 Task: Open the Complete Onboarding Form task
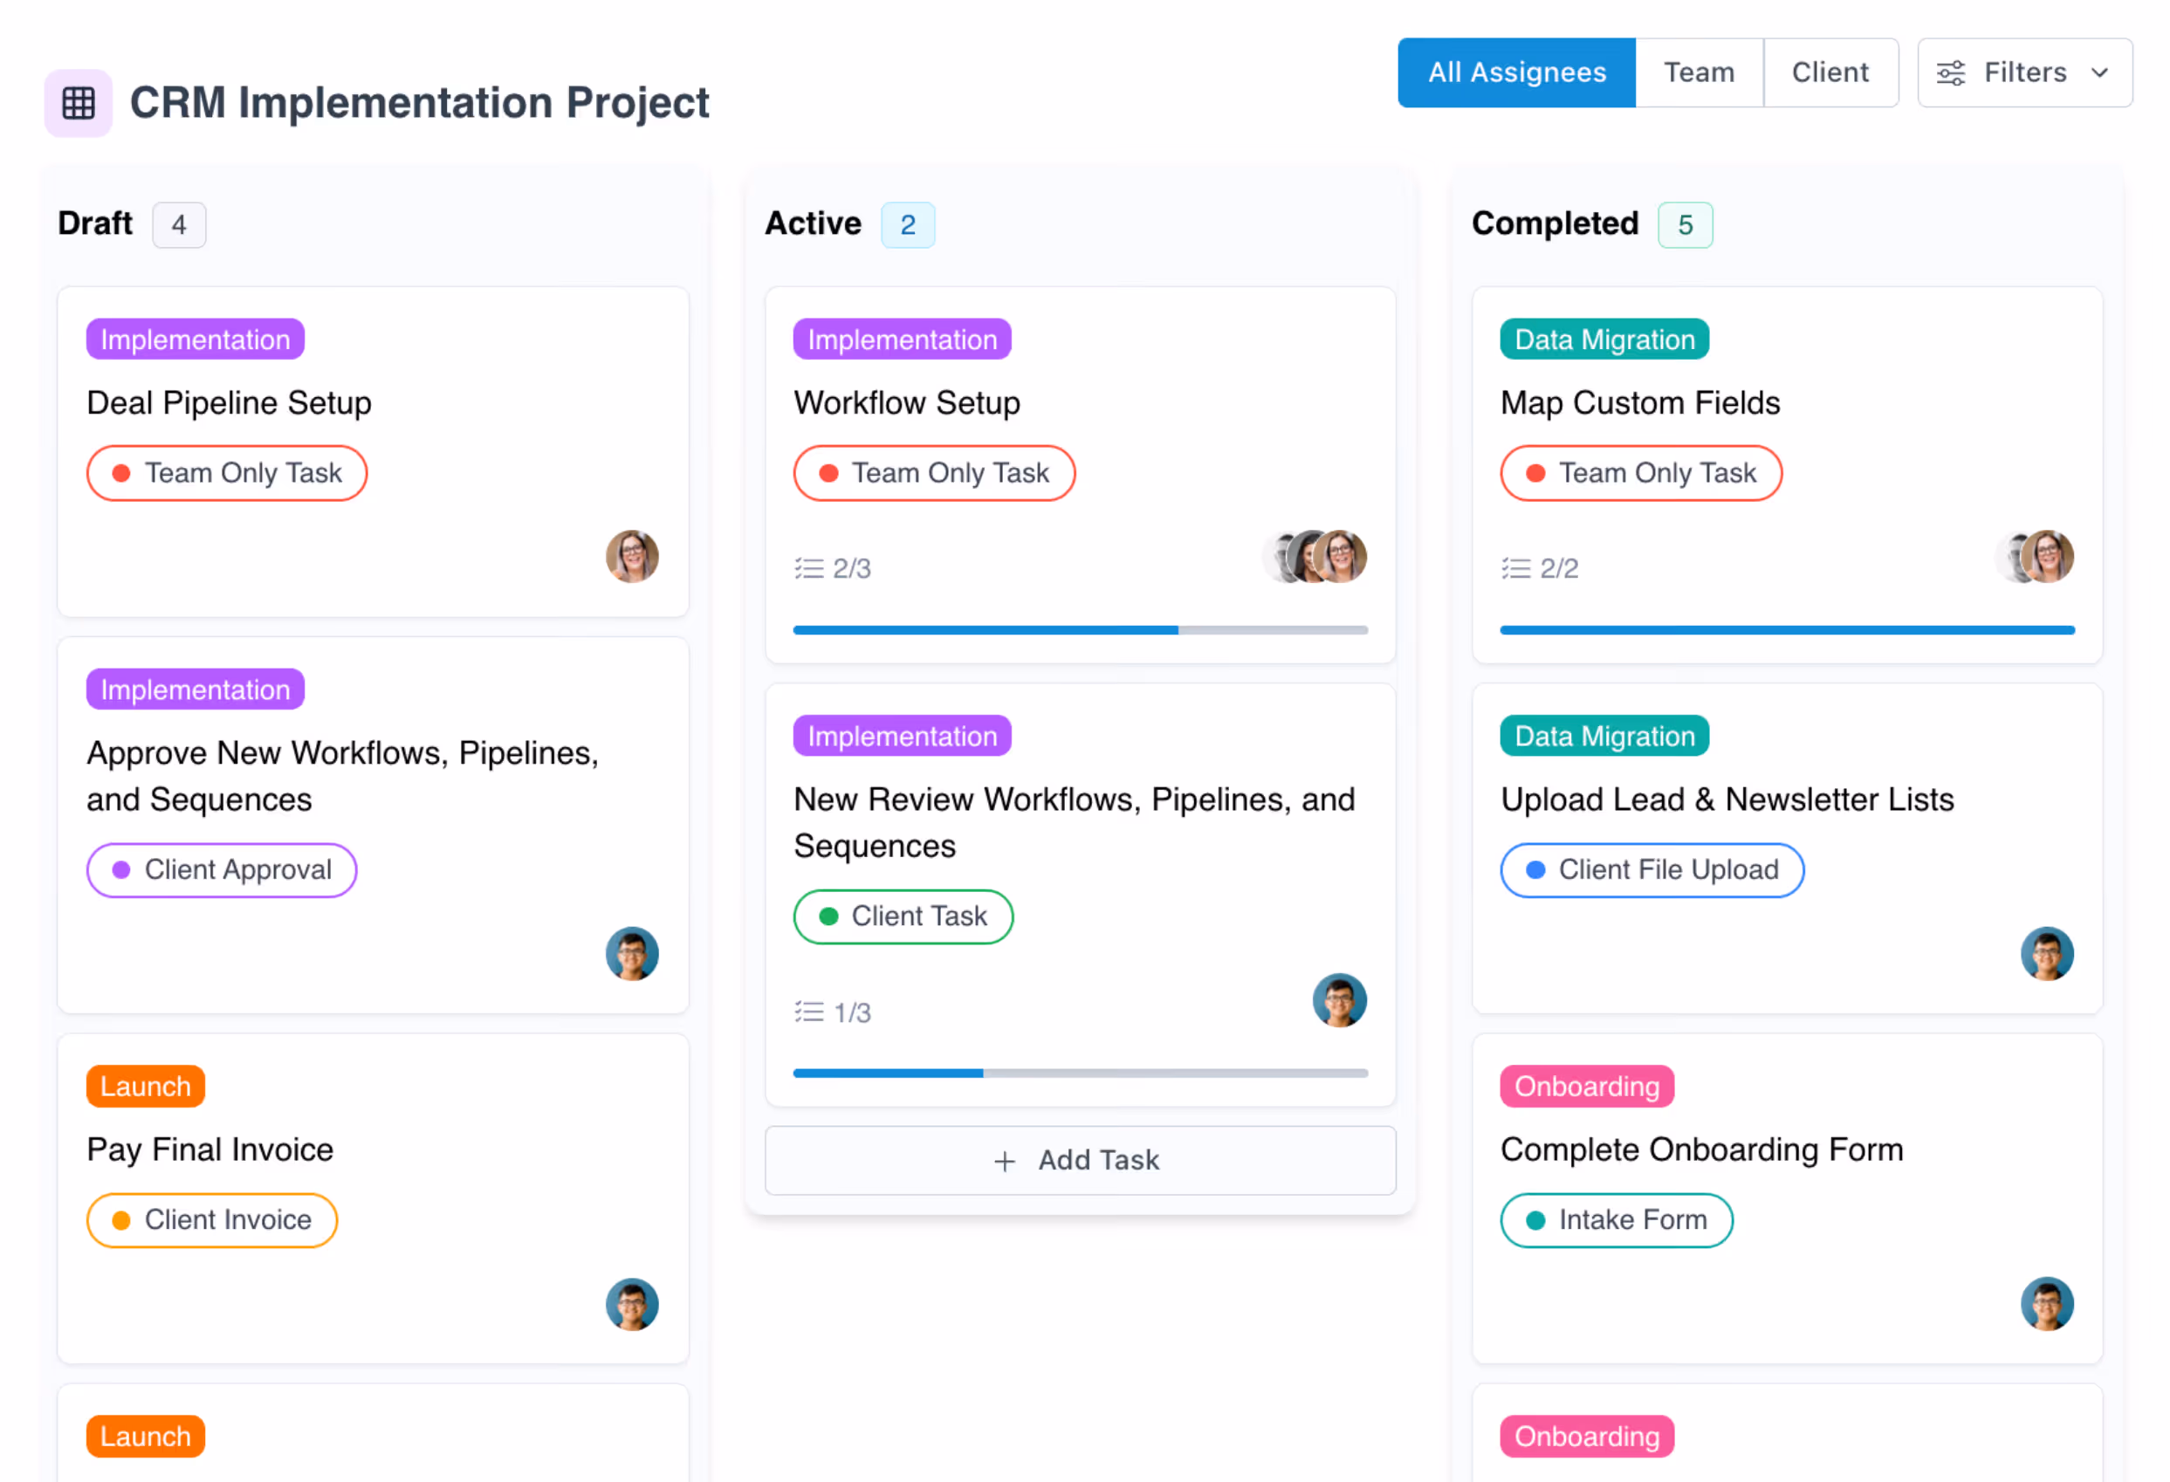pos(1700,1149)
